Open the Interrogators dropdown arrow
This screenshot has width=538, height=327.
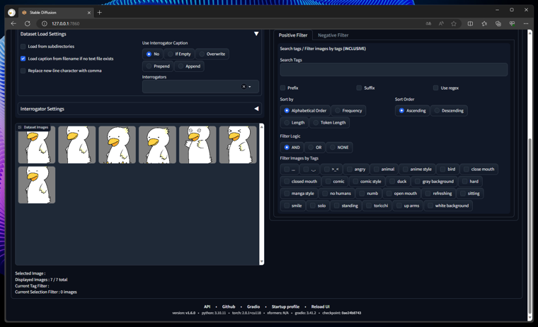coord(250,87)
